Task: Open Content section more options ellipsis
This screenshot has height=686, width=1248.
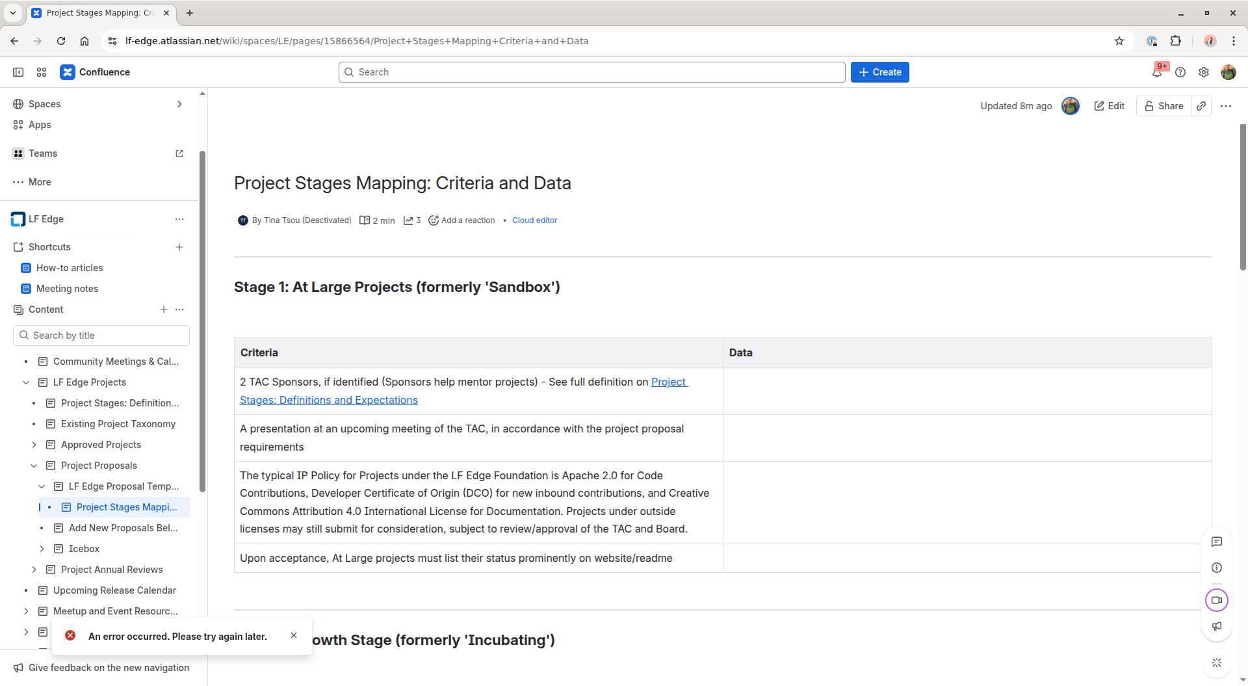Action: tap(179, 310)
